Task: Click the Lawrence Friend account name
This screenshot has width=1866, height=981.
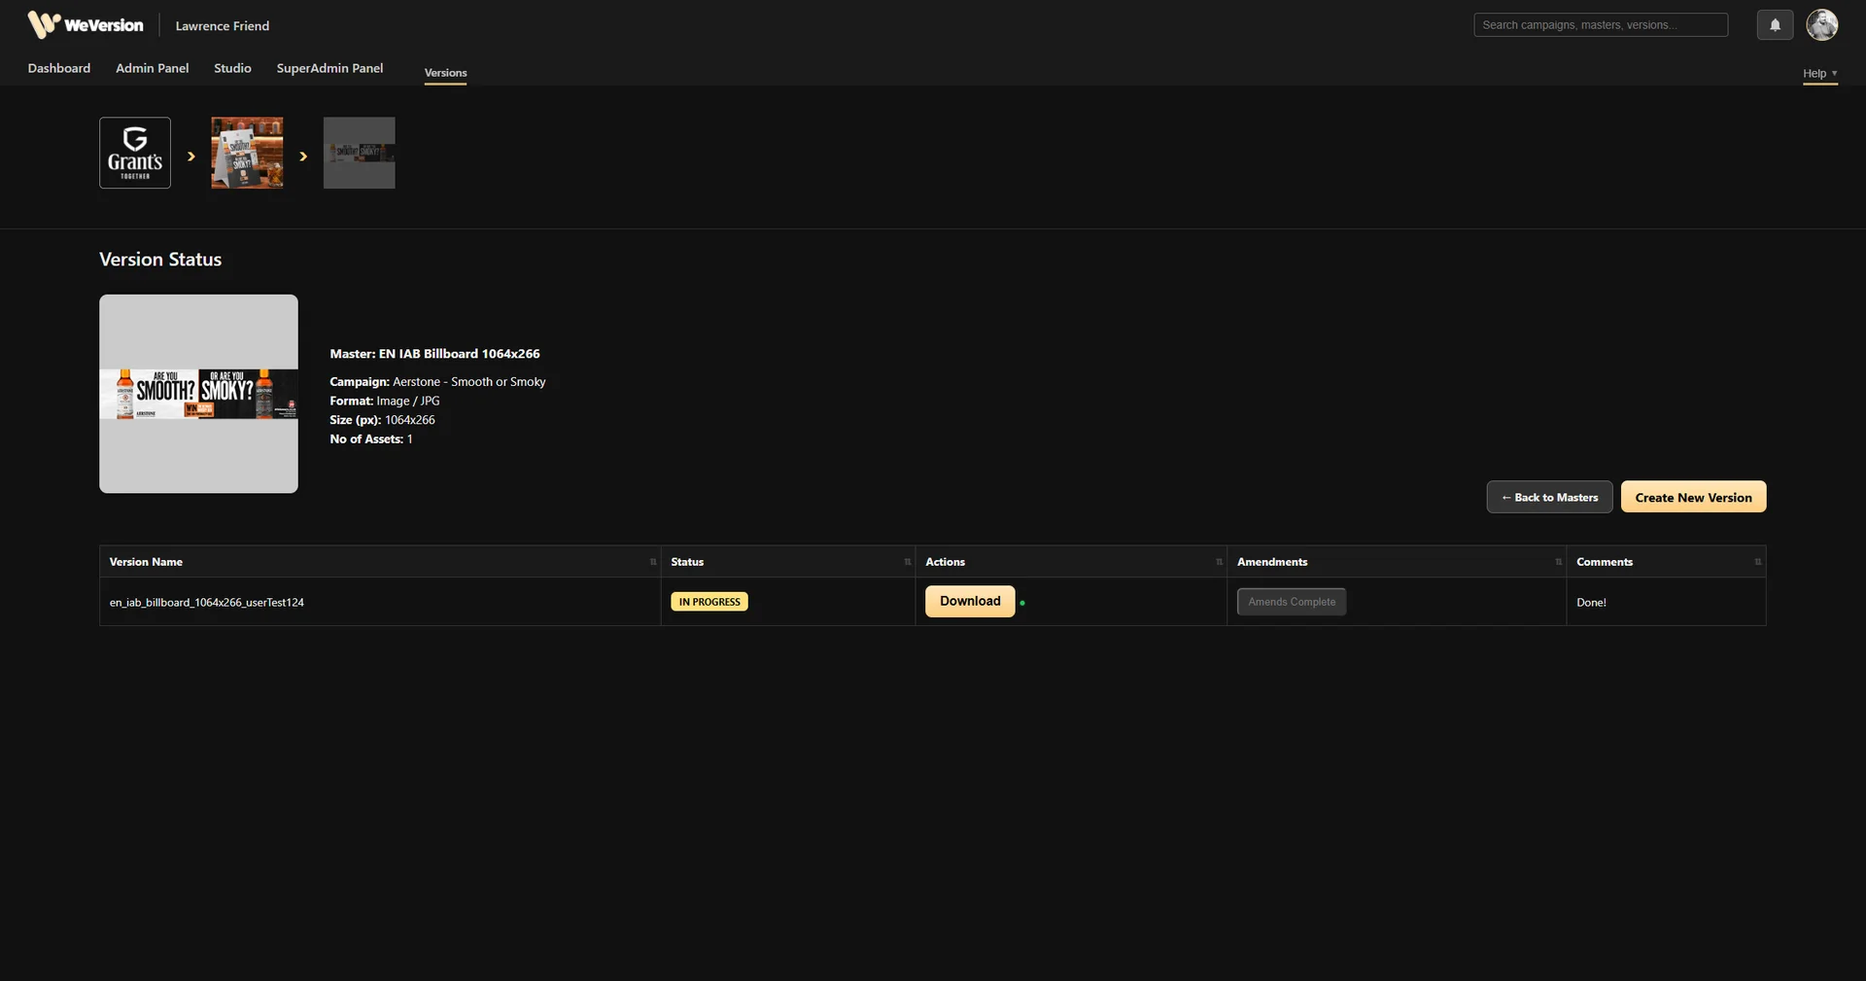Action: pos(223,26)
